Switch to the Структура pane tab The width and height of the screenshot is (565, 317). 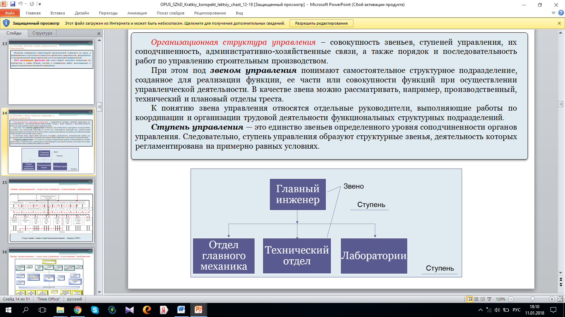point(42,33)
